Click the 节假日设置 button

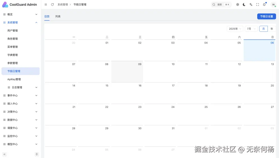266,16
